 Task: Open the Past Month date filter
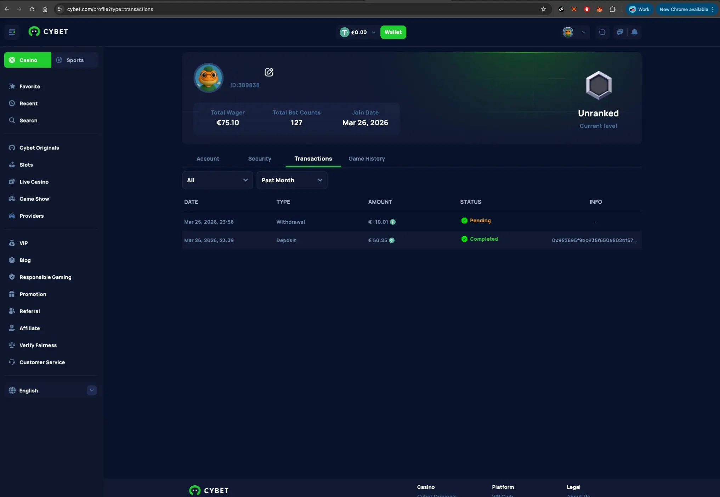click(x=292, y=180)
